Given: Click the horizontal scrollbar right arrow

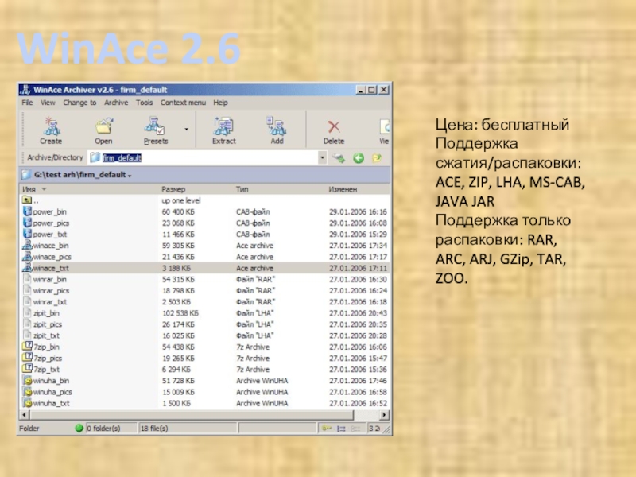Looking at the screenshot, I should point(384,414).
